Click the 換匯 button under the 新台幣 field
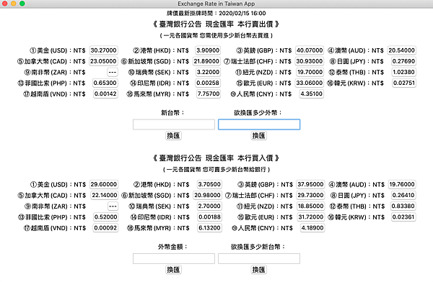 coord(173,135)
